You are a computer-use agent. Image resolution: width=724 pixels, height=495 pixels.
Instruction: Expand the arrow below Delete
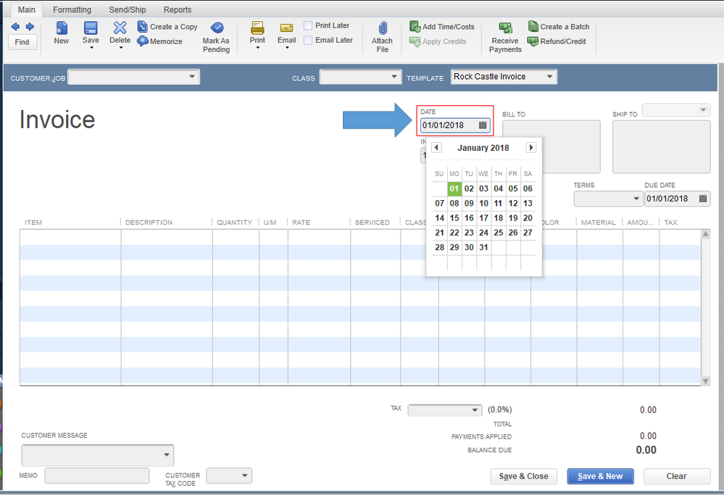pyautogui.click(x=120, y=48)
